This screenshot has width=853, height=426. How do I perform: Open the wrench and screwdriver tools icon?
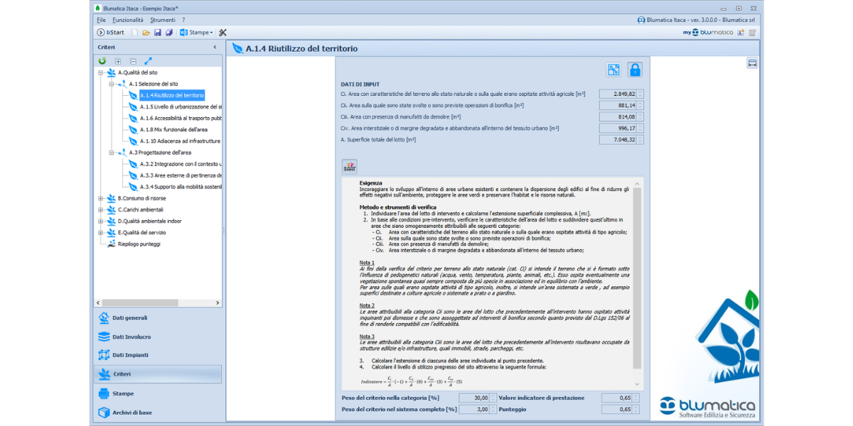(222, 33)
